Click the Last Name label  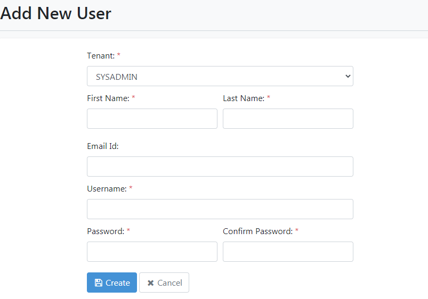244,98
